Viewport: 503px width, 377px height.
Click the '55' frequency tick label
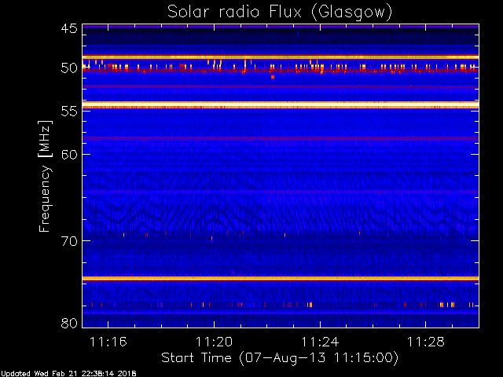(x=69, y=112)
